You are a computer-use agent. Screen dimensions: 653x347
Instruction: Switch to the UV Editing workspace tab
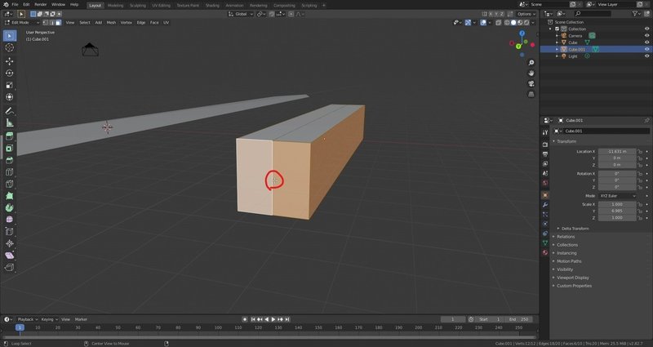161,6
